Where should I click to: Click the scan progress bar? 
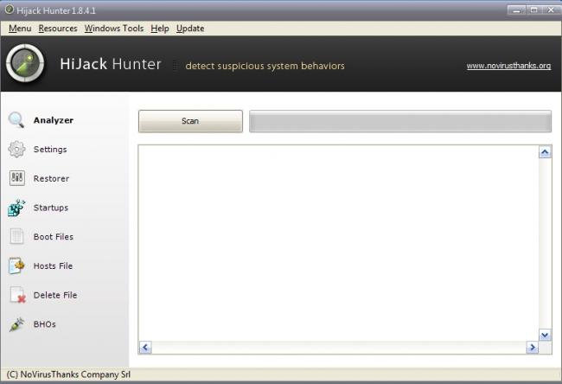[x=400, y=121]
